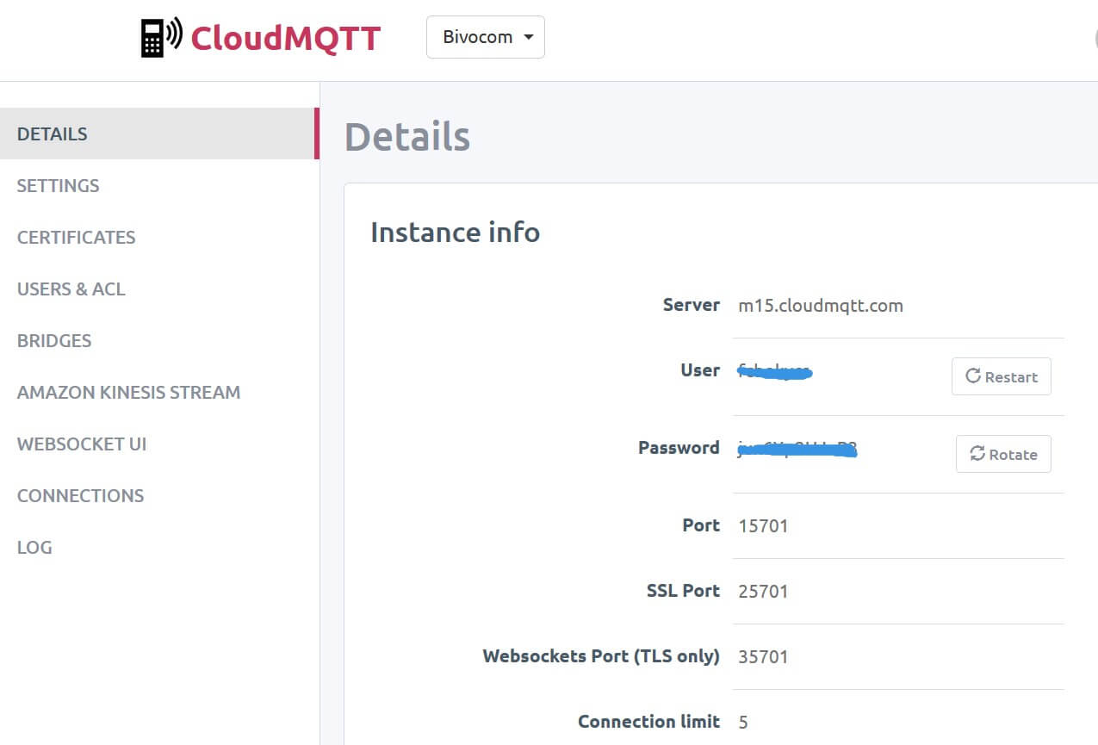Click the CloudMQTT phone logo icon
The width and height of the screenshot is (1098, 745).
pos(161,38)
